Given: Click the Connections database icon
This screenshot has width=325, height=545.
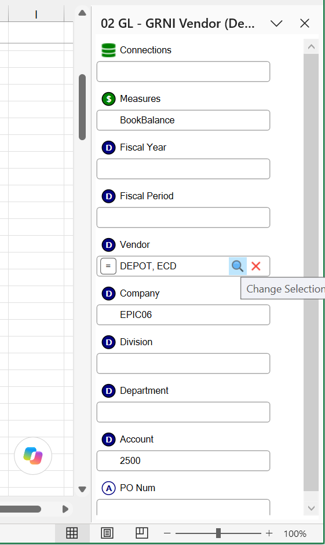Looking at the screenshot, I should click(108, 50).
